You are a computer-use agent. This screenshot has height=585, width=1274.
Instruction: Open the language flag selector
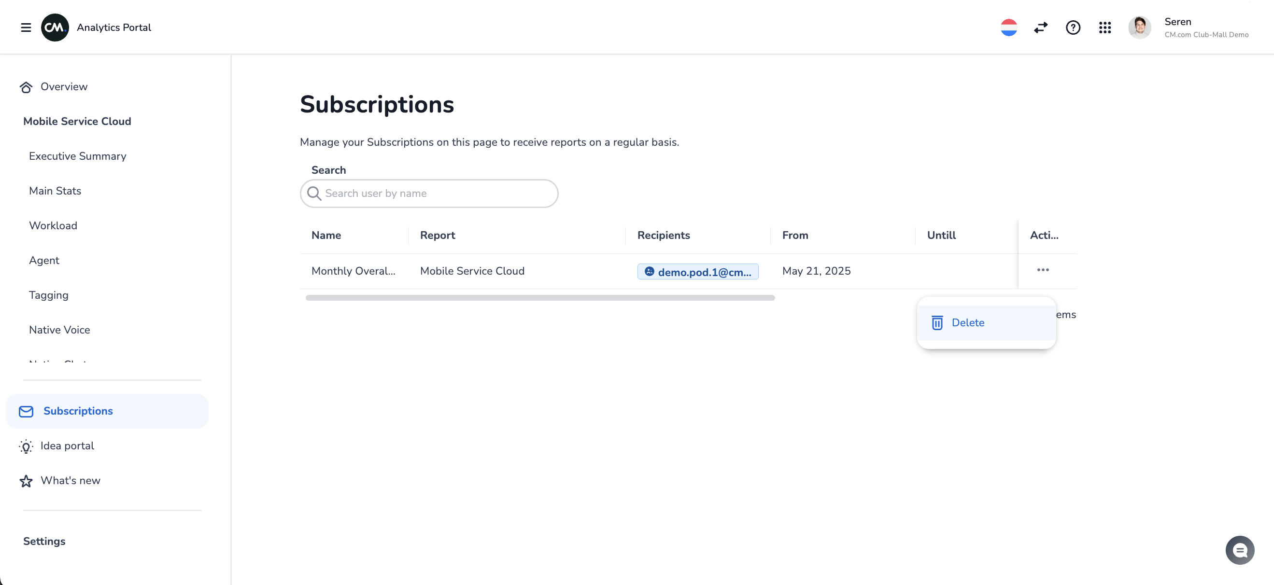[1008, 28]
